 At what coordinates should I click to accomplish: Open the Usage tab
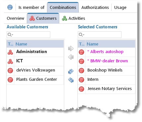tap(120, 8)
